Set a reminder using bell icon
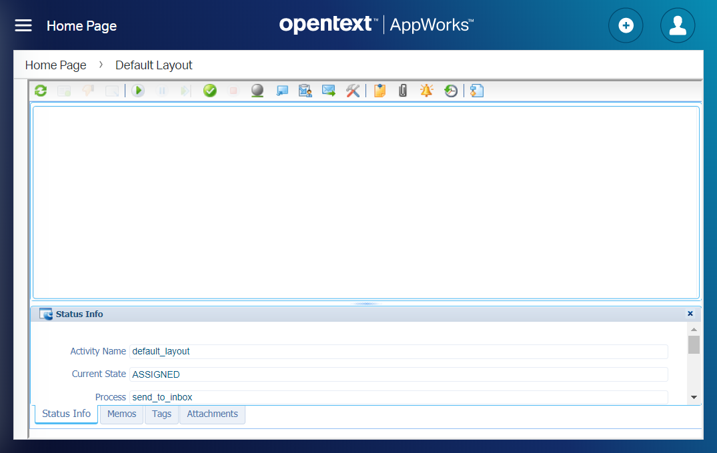Image resolution: width=717 pixels, height=453 pixels. point(426,91)
